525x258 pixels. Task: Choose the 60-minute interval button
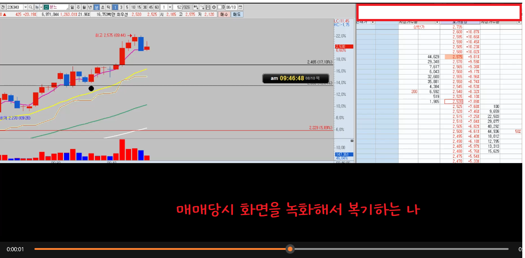pyautogui.click(x=157, y=7)
